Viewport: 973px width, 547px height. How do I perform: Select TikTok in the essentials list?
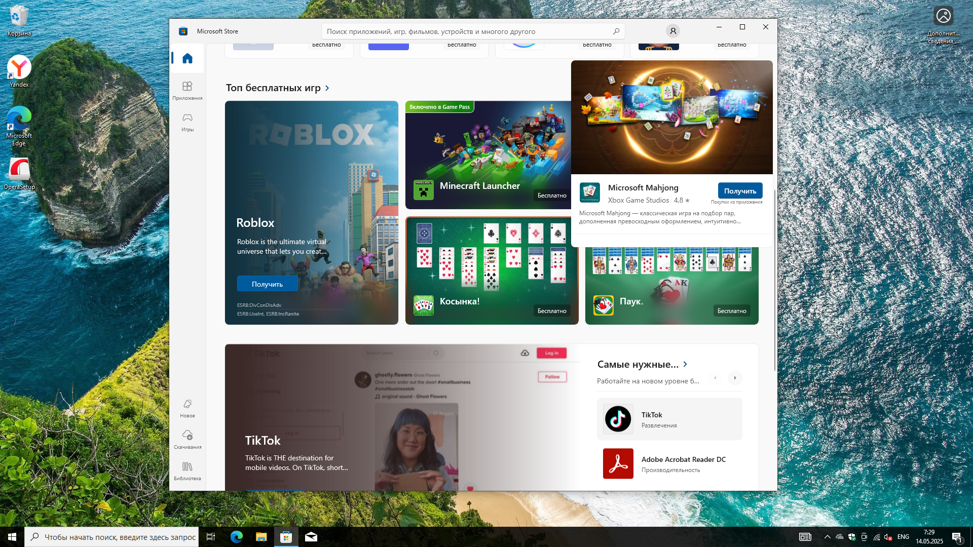669,419
